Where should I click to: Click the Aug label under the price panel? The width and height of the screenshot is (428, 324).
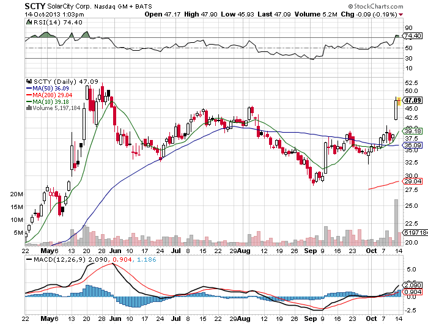243,251
